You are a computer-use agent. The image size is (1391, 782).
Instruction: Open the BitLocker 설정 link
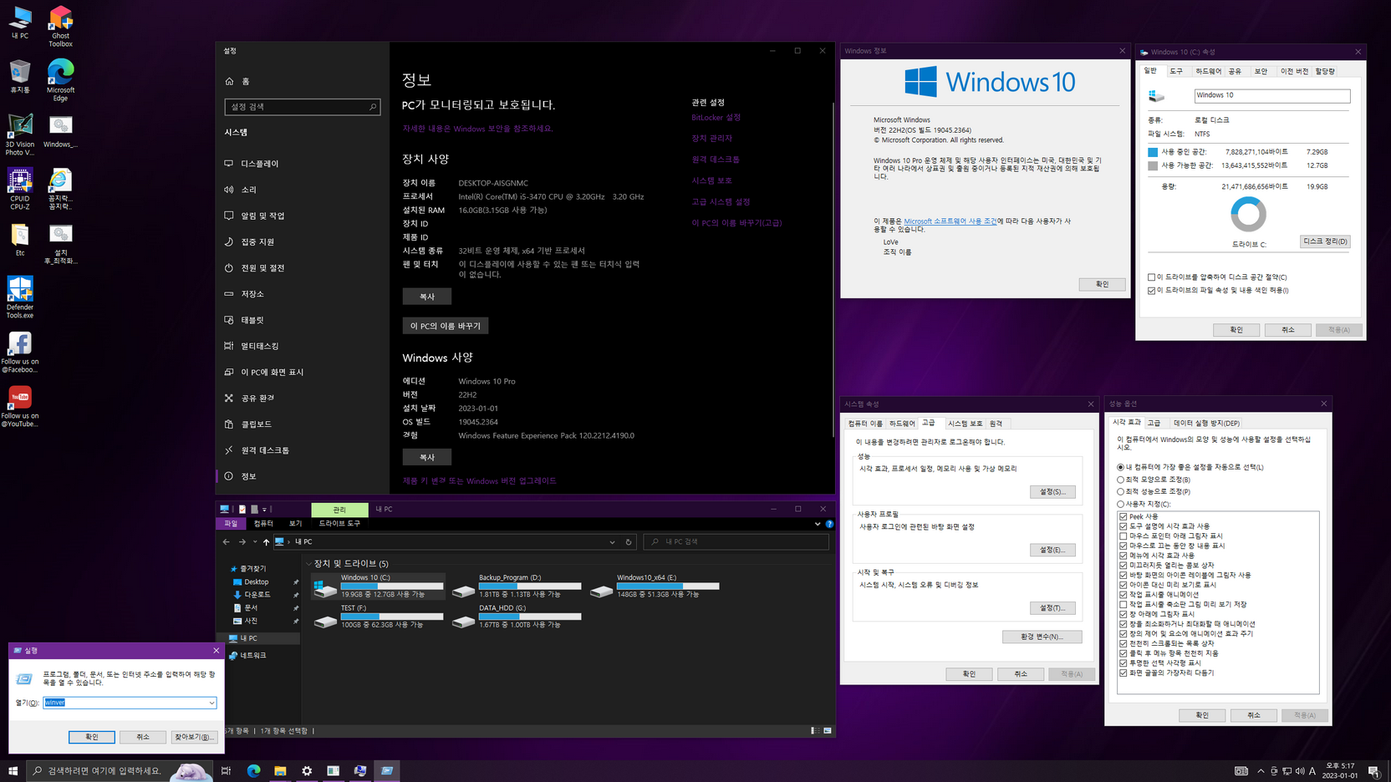click(x=716, y=118)
